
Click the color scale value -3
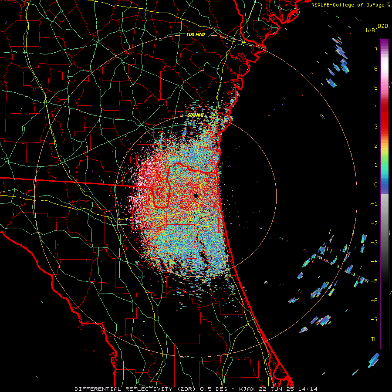point(374,243)
